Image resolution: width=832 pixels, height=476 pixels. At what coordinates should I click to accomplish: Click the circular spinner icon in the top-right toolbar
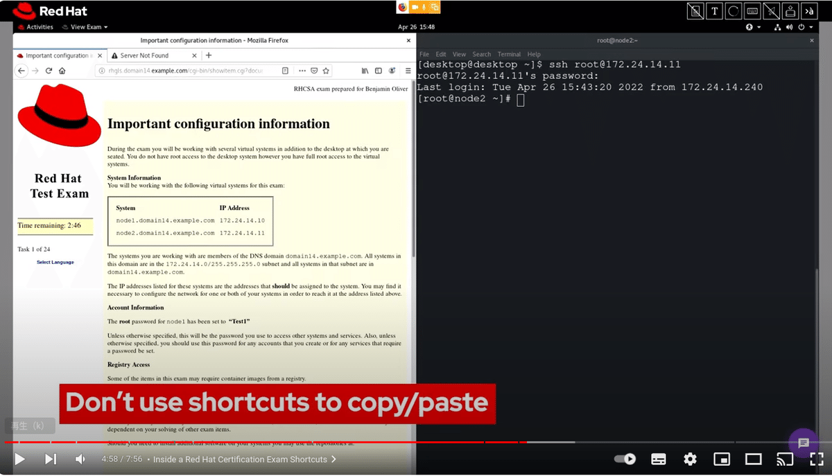click(734, 11)
